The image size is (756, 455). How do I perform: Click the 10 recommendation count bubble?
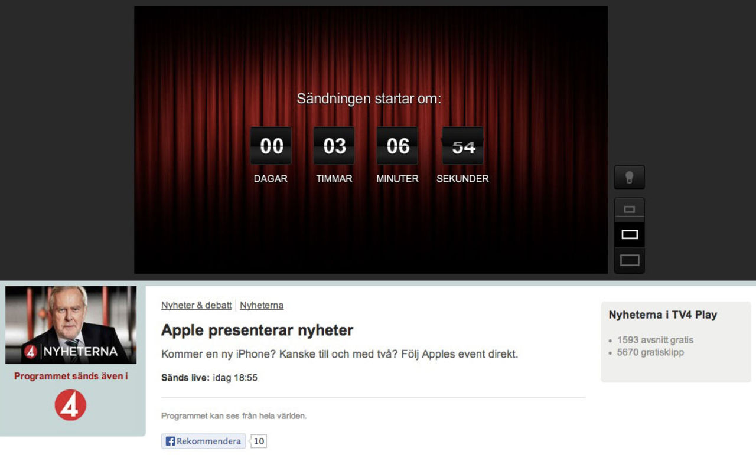(x=258, y=441)
